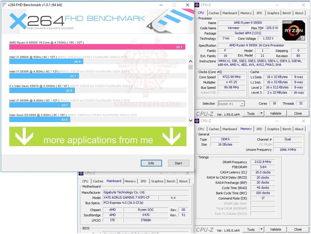Viewport: 311px width, 234px height.
Task: Open Caches tab in the Mainboard CPU-Z window
Action: (x=98, y=181)
